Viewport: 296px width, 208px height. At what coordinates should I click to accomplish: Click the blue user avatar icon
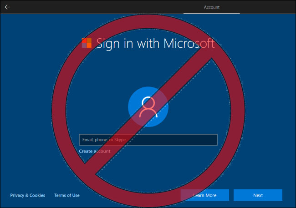coord(148,107)
